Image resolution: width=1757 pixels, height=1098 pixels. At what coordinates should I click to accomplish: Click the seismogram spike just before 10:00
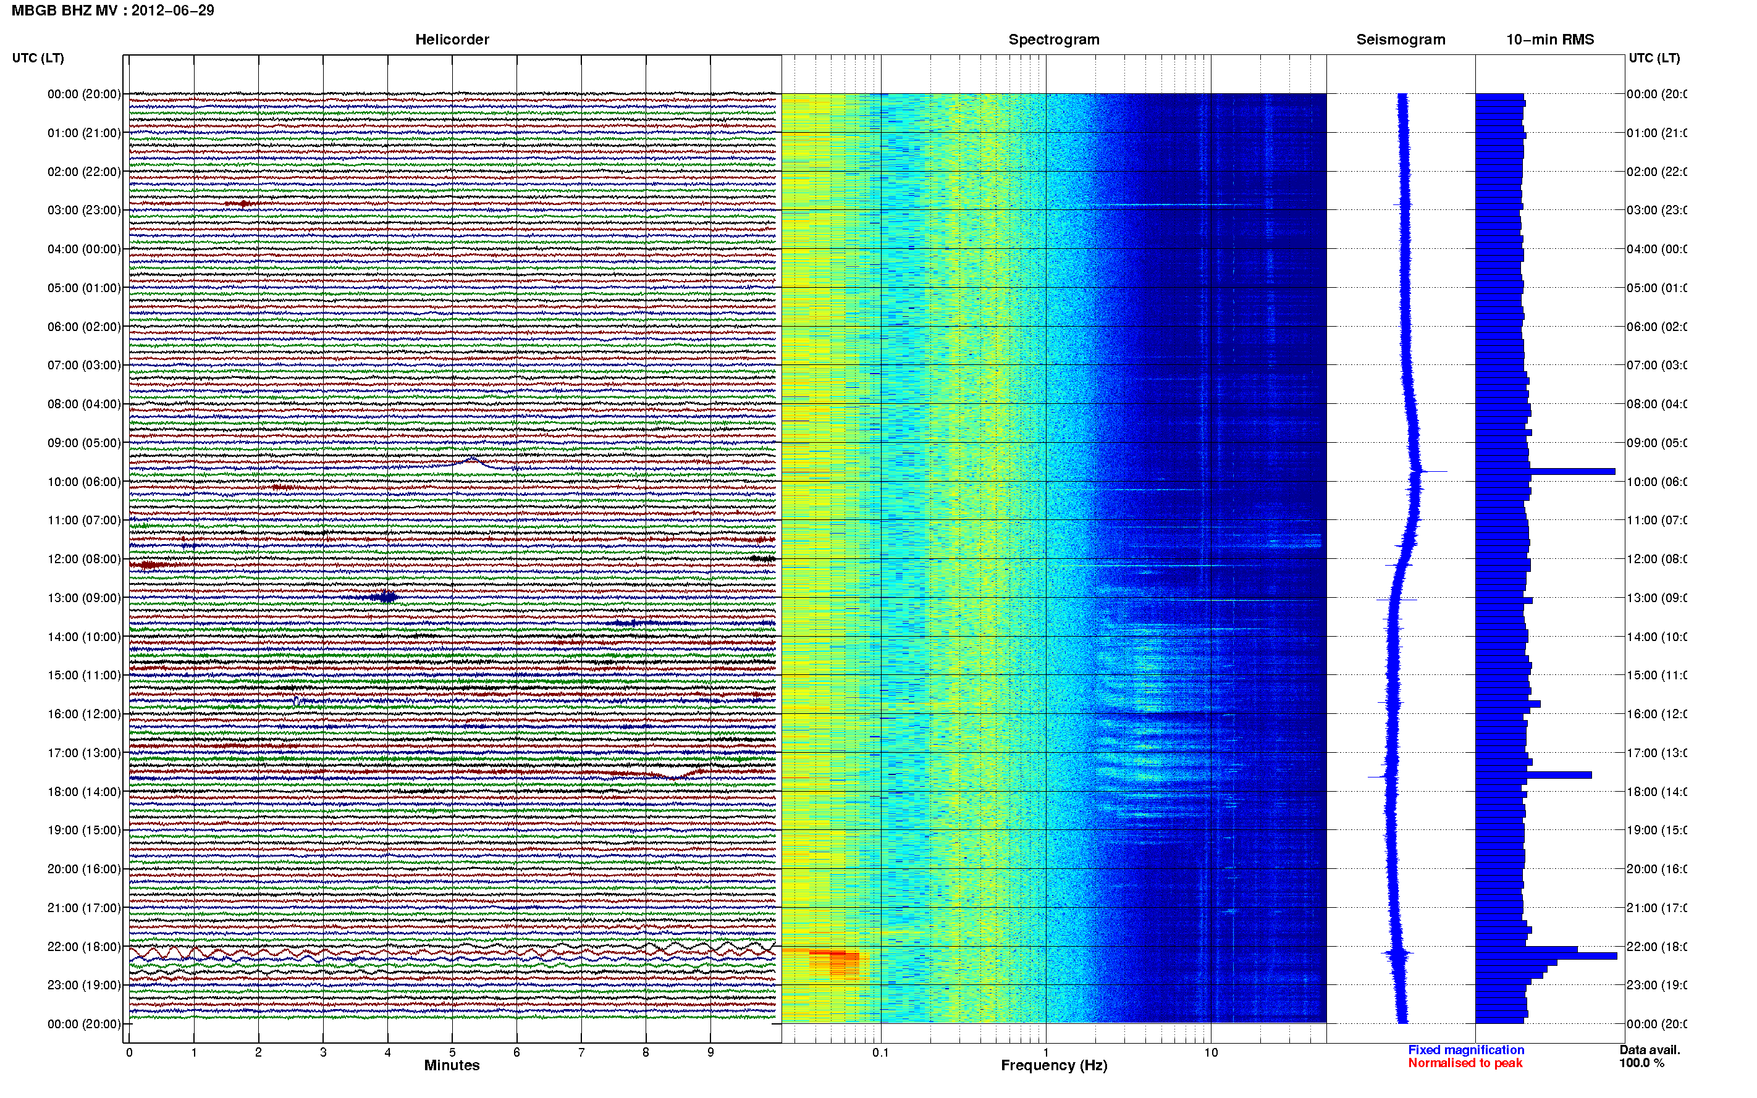[x=1434, y=472]
